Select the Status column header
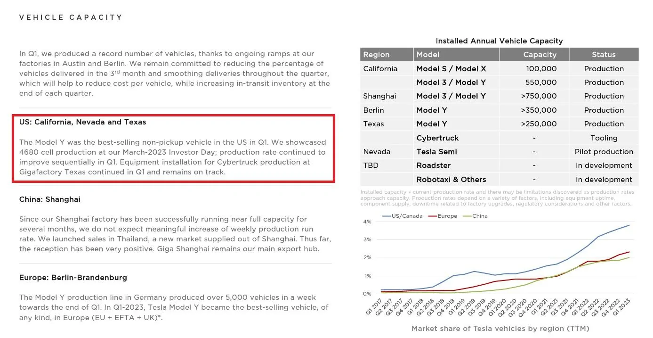 click(604, 55)
